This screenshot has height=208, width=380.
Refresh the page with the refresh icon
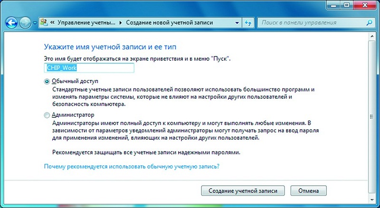tap(247, 23)
